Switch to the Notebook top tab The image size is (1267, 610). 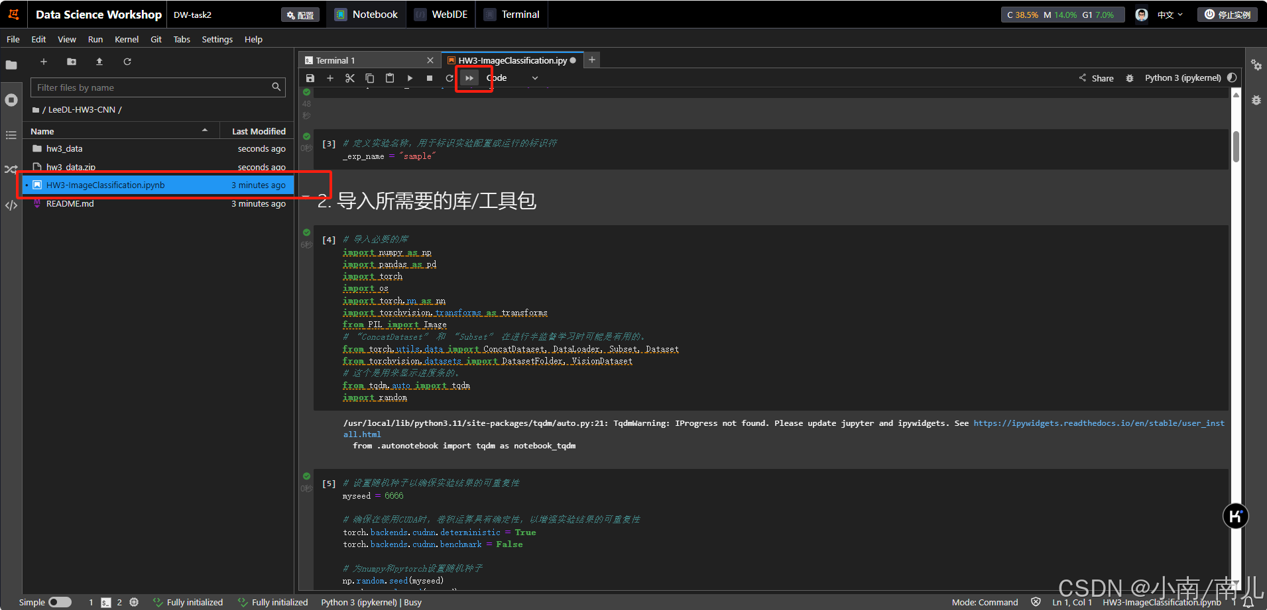[366, 15]
